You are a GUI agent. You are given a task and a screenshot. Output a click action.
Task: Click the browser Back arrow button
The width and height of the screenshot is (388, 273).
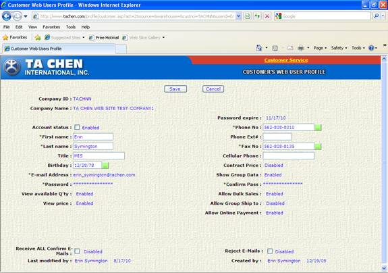7,16
